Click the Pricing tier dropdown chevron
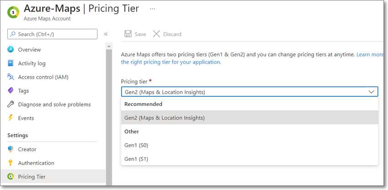Viewport: 388px width, 190px height. coord(371,92)
